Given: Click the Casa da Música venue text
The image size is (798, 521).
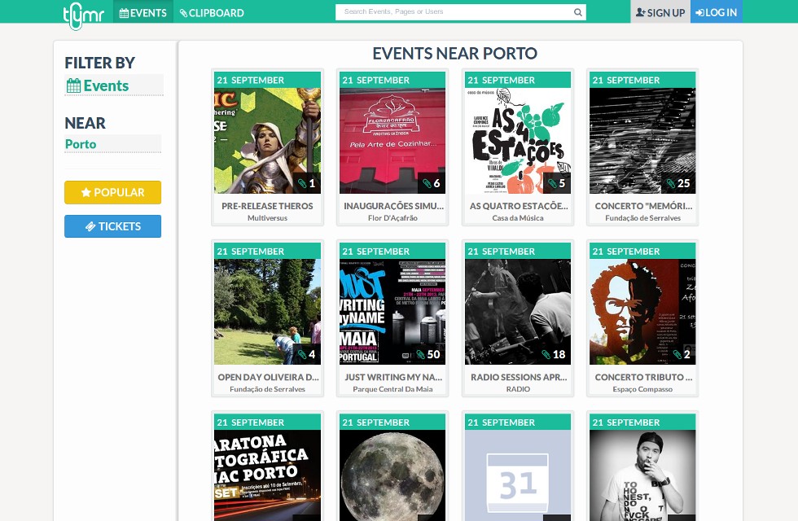Looking at the screenshot, I should pyautogui.click(x=518, y=218).
